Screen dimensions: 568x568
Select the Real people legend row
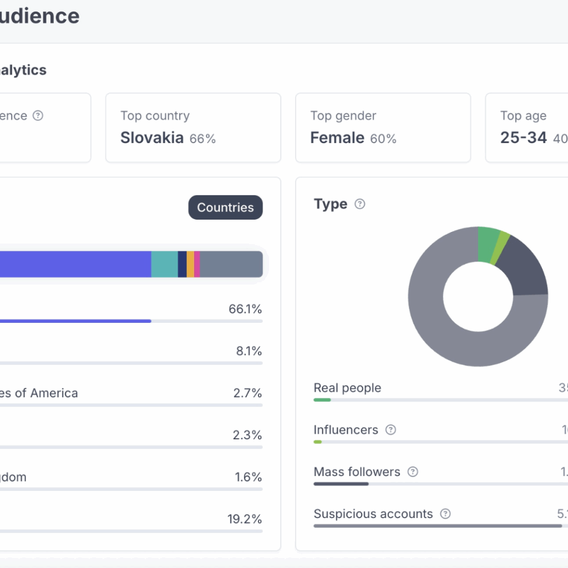pyautogui.click(x=347, y=388)
